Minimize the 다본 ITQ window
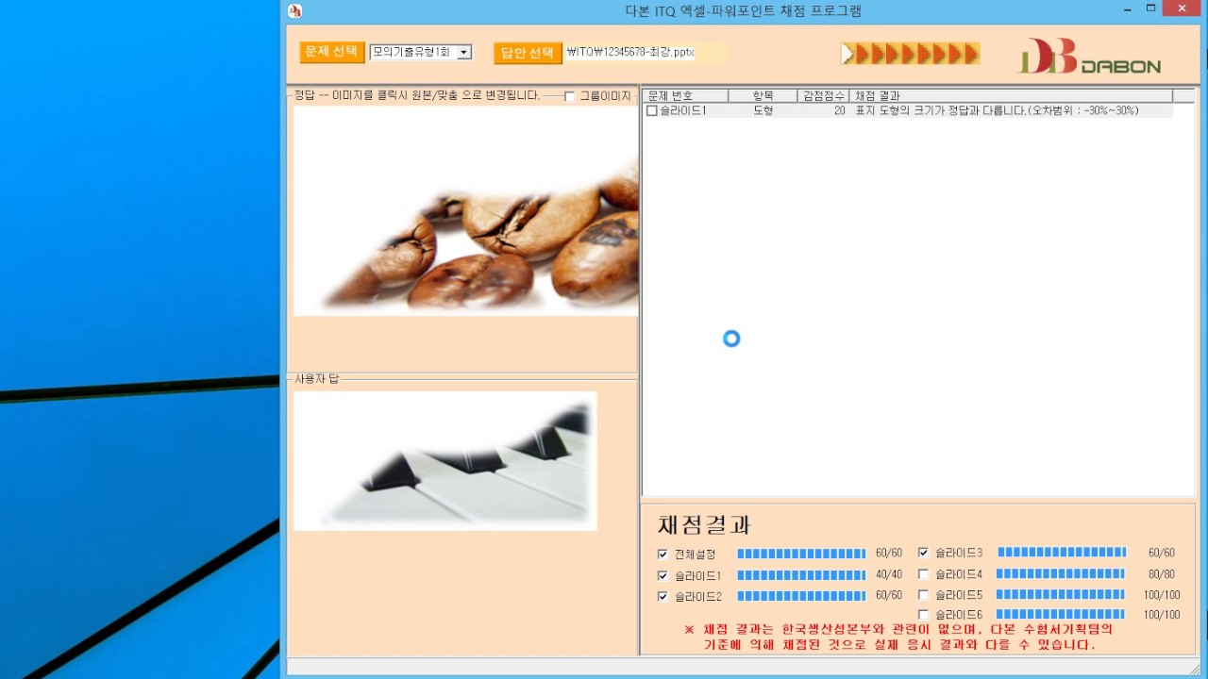This screenshot has width=1208, height=679. [x=1128, y=9]
